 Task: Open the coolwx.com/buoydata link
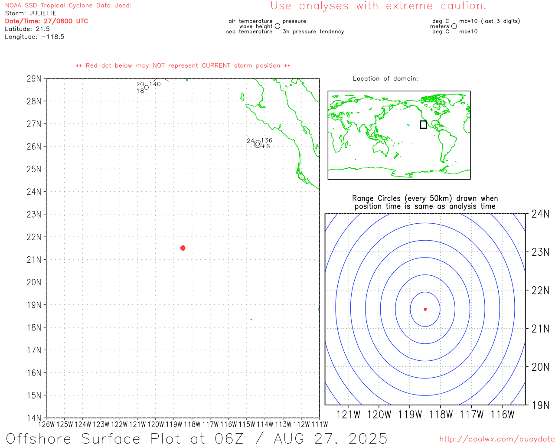pyautogui.click(x=497, y=439)
